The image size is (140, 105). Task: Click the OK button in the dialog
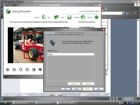coord(66,89)
